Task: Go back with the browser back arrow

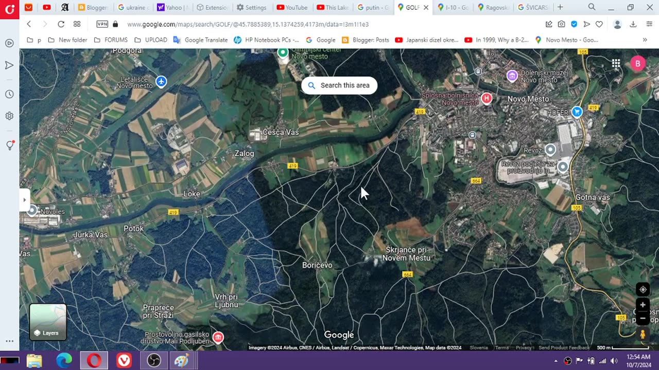Action: [29, 24]
